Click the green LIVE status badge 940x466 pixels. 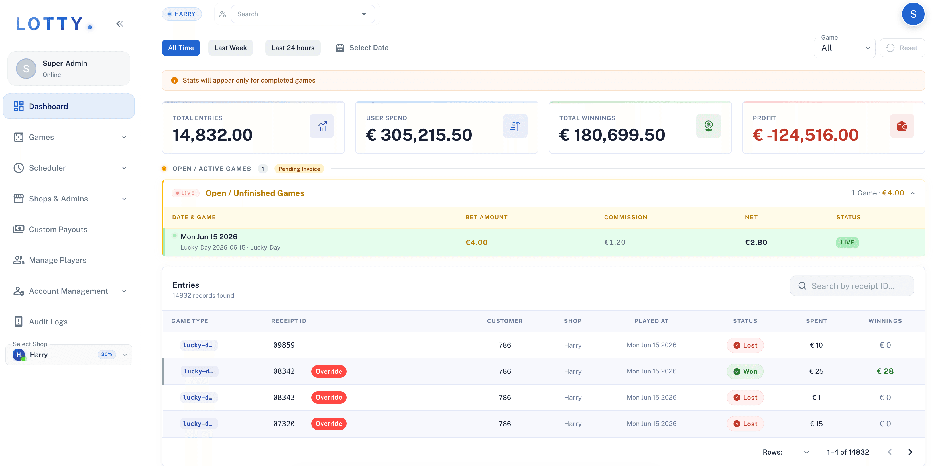tap(847, 242)
